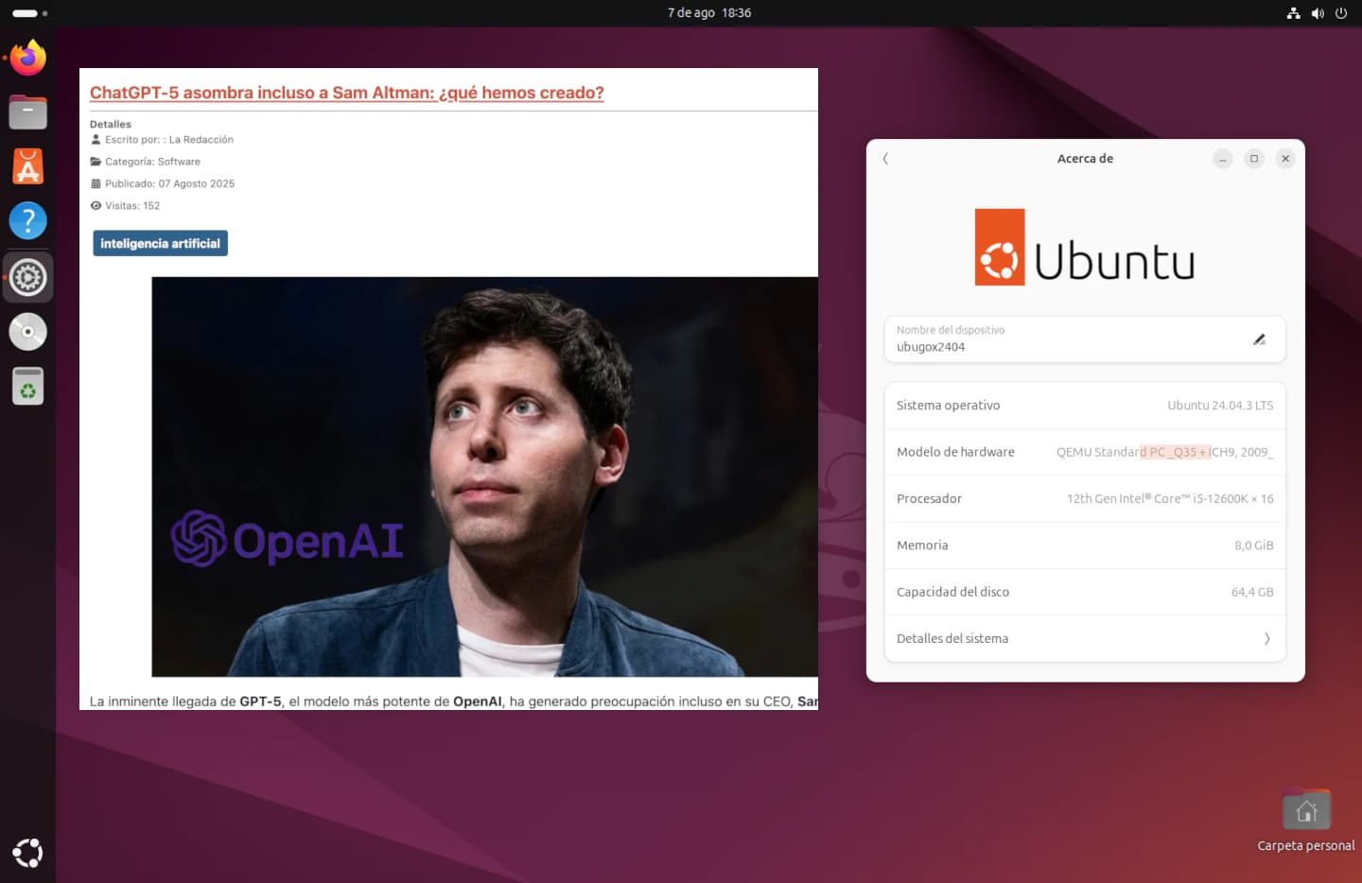The width and height of the screenshot is (1362, 883).
Task: Open the Help icon in the dock
Action: [x=27, y=221]
